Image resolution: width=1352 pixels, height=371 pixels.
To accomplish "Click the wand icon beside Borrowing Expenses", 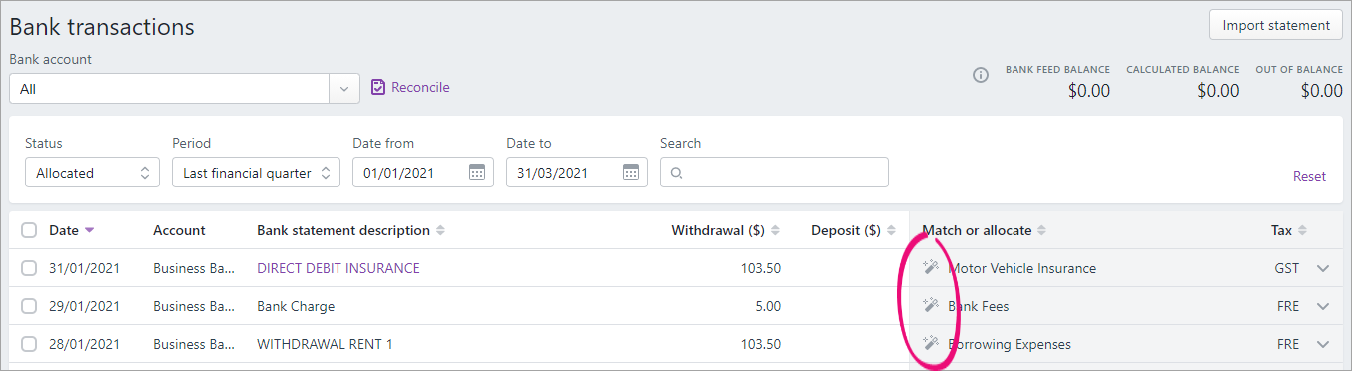I will (x=930, y=343).
